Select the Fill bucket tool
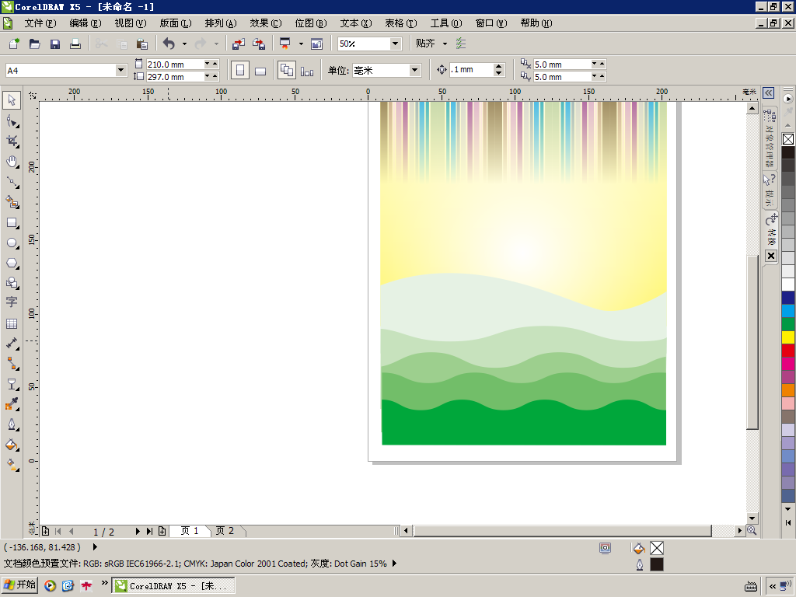Viewport: 796px width, 597px height. click(12, 445)
